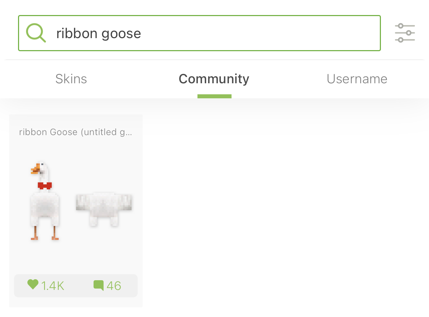
Task: Click the green indicator bar under Community
Action: point(214,96)
